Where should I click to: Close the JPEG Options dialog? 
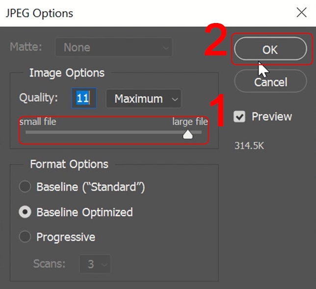pyautogui.click(x=301, y=13)
